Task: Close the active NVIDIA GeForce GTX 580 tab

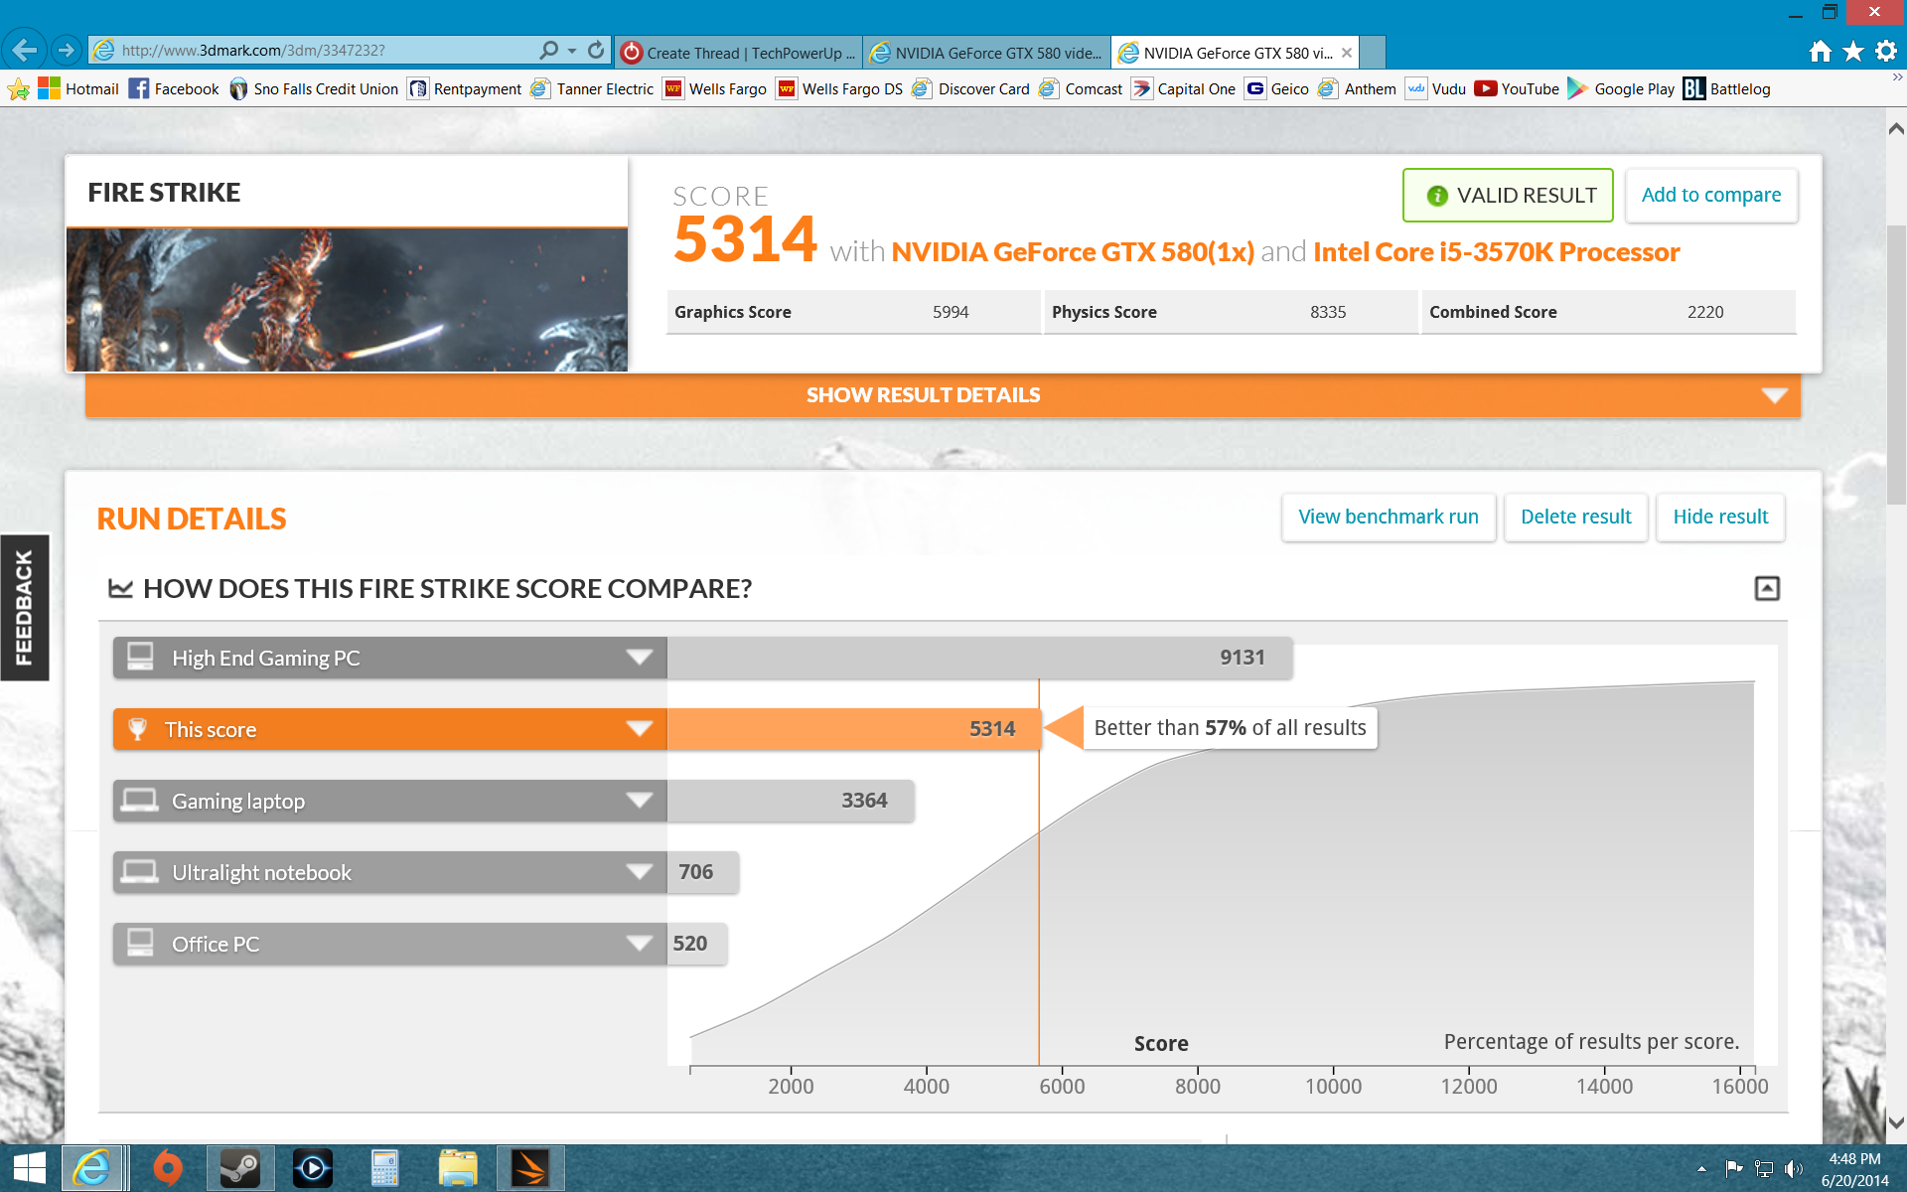Action: coord(1347,53)
